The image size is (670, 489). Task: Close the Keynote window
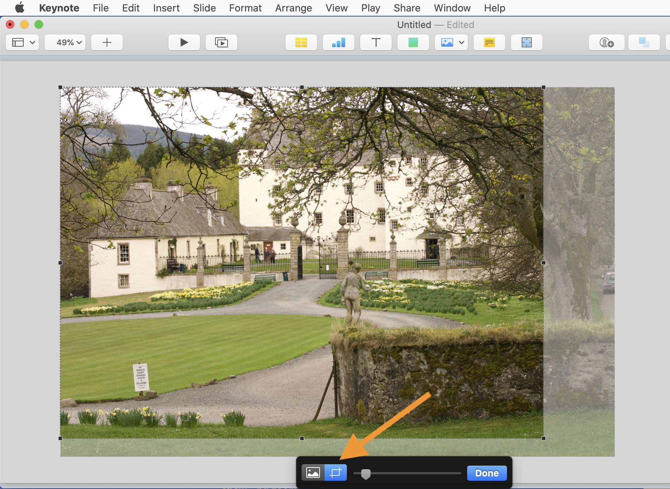[10, 24]
